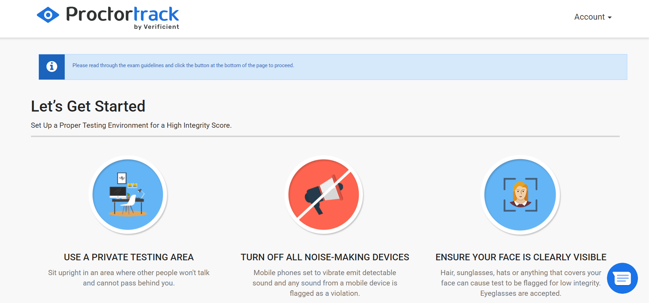Click the 'Please read through the exam guidelines' notice
Viewport: 650px width, 303px height.
tap(183, 65)
